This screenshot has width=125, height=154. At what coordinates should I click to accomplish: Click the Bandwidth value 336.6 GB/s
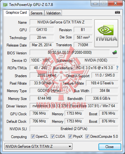point(102,98)
